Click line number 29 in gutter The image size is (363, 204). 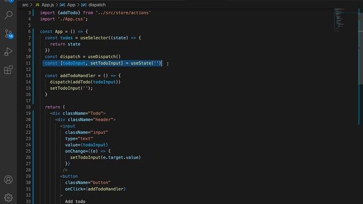28,176
